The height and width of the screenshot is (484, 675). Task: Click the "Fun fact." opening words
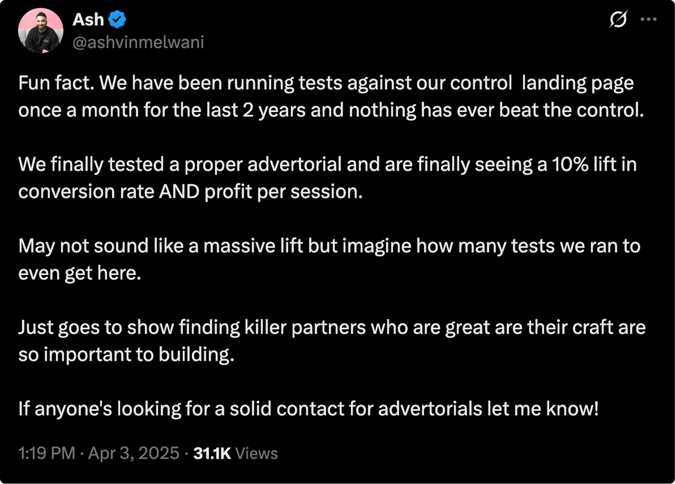click(55, 83)
